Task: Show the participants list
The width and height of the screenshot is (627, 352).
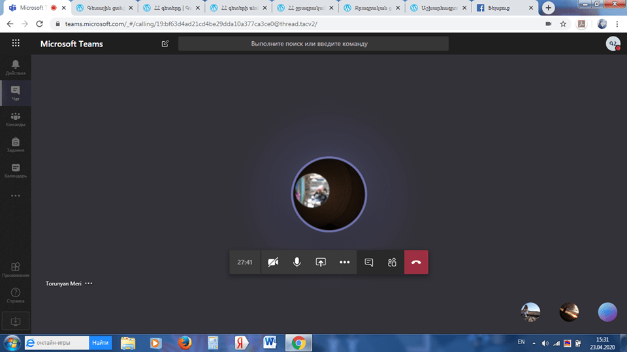Action: (392, 262)
